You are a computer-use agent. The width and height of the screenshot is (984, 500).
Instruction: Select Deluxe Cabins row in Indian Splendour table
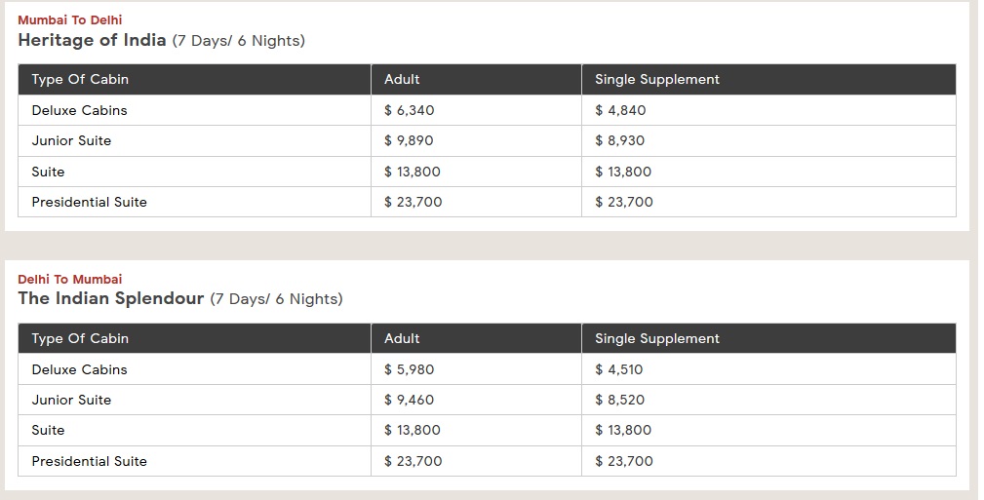79,369
